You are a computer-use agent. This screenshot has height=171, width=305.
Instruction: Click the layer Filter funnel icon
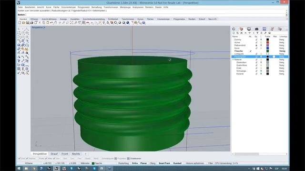point(257,33)
